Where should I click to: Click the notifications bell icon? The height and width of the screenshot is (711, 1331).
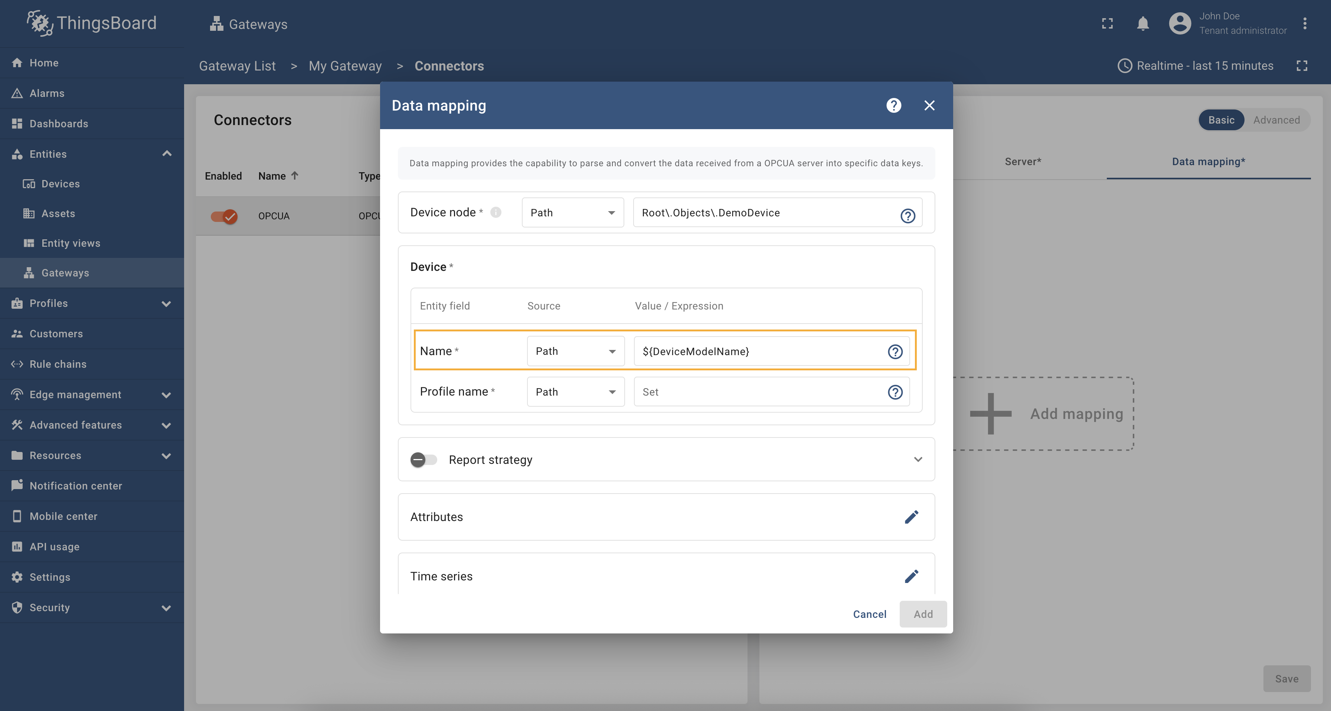pyautogui.click(x=1142, y=24)
